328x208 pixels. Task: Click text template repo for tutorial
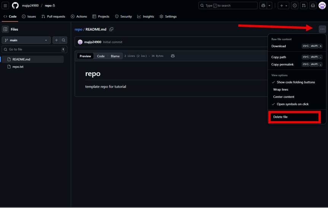pyautogui.click(x=106, y=86)
